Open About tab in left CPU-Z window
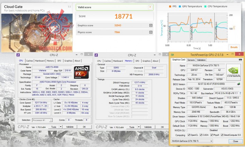245x147 pixels. point(77,61)
